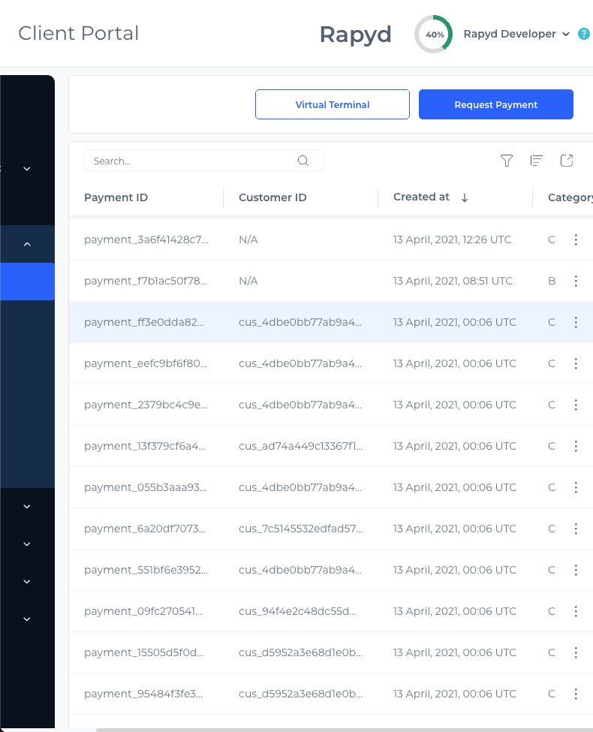
Task: Open row menu for payment_2379bc4c9e
Action: point(576,405)
